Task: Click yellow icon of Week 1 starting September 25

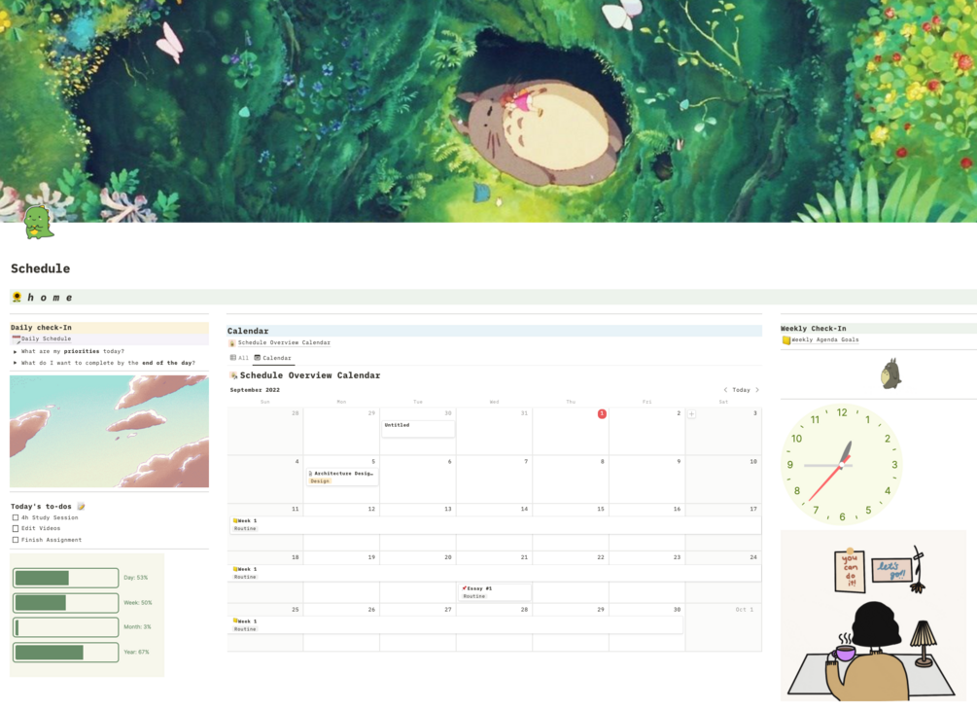Action: click(235, 621)
